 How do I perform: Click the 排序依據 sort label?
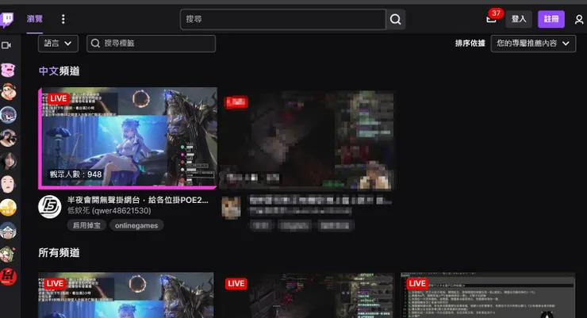click(x=470, y=44)
